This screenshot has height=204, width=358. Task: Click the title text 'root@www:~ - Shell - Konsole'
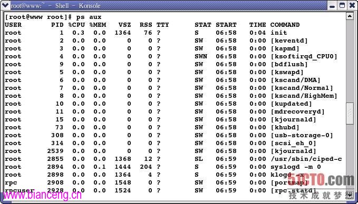pyautogui.click(x=56, y=6)
